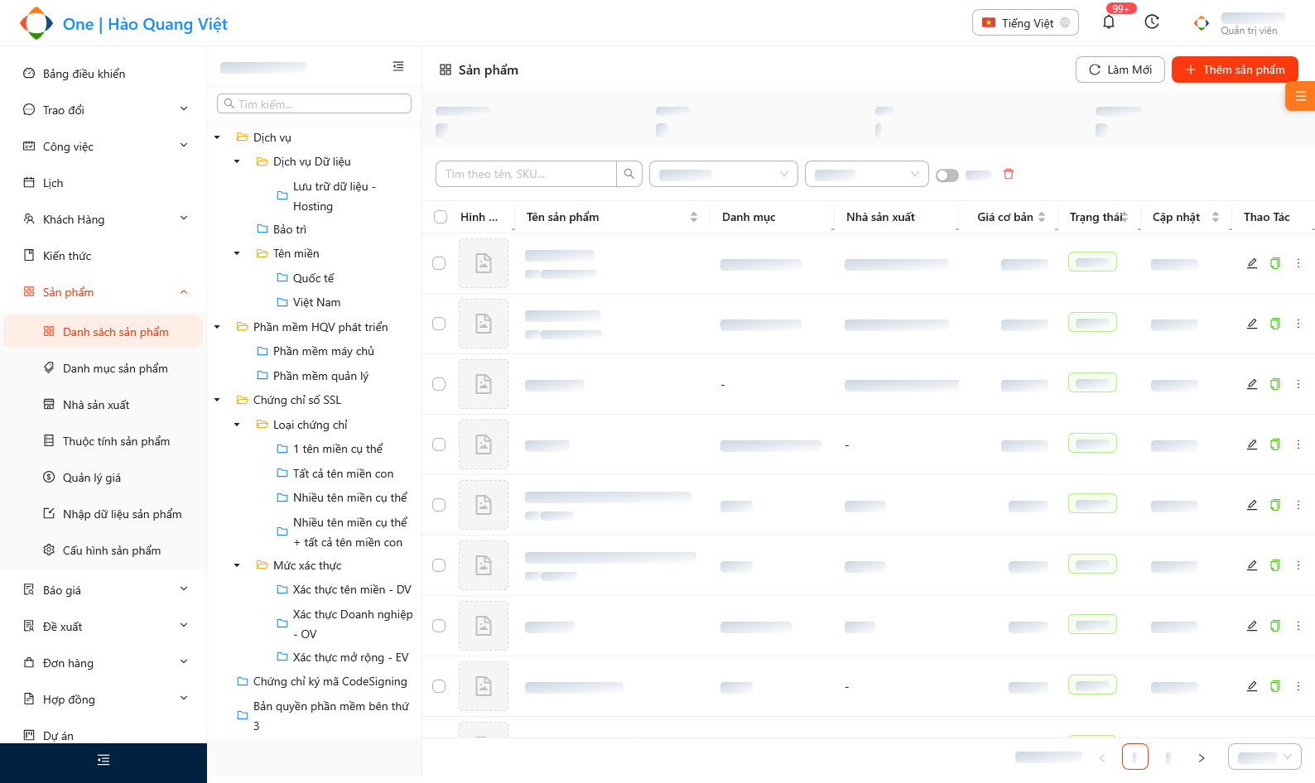
Task: Click the search magnifier button beside SKU field
Action: tap(629, 174)
